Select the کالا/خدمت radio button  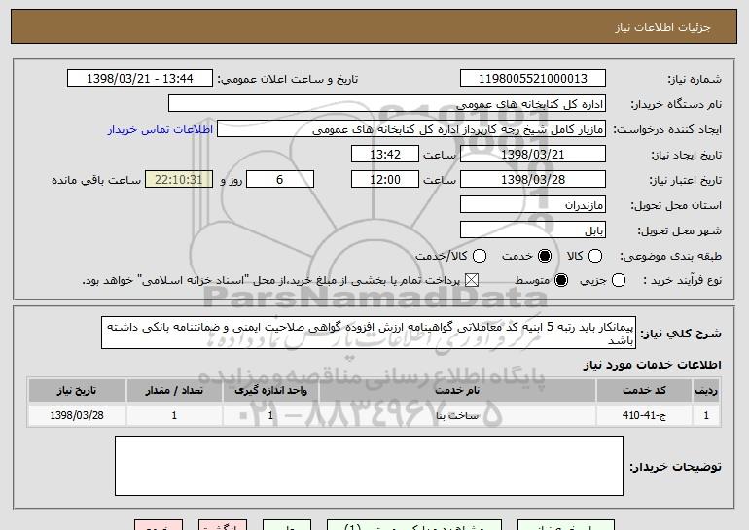[480, 256]
